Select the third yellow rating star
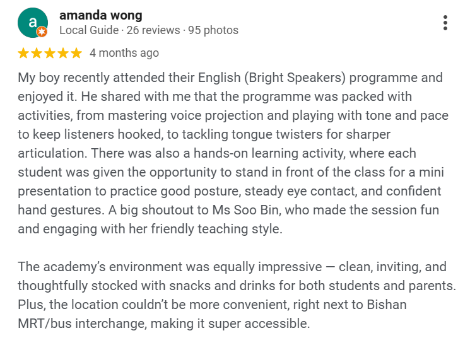This screenshot has width=470, height=350. 50,53
